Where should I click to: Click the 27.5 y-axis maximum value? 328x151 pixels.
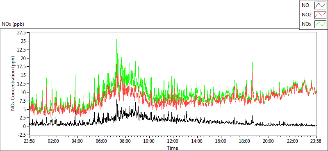22,33
